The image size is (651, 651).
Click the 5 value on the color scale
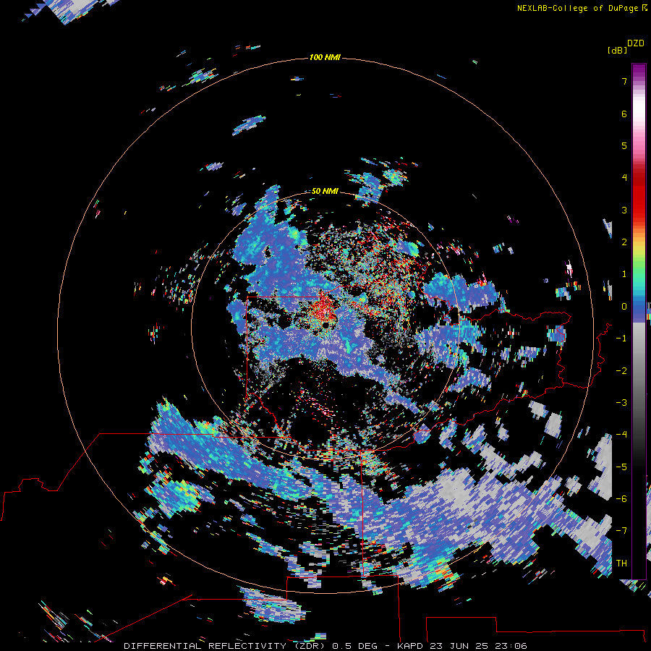click(624, 145)
